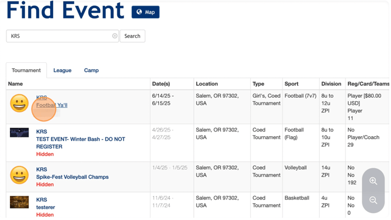Viewport: 391px width, 220px height.
Task: Click the Name column header
Action: point(15,84)
